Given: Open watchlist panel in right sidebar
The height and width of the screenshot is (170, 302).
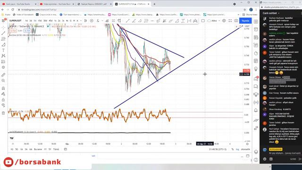Looking at the screenshot, I should pyautogui.click(x=256, y=22).
